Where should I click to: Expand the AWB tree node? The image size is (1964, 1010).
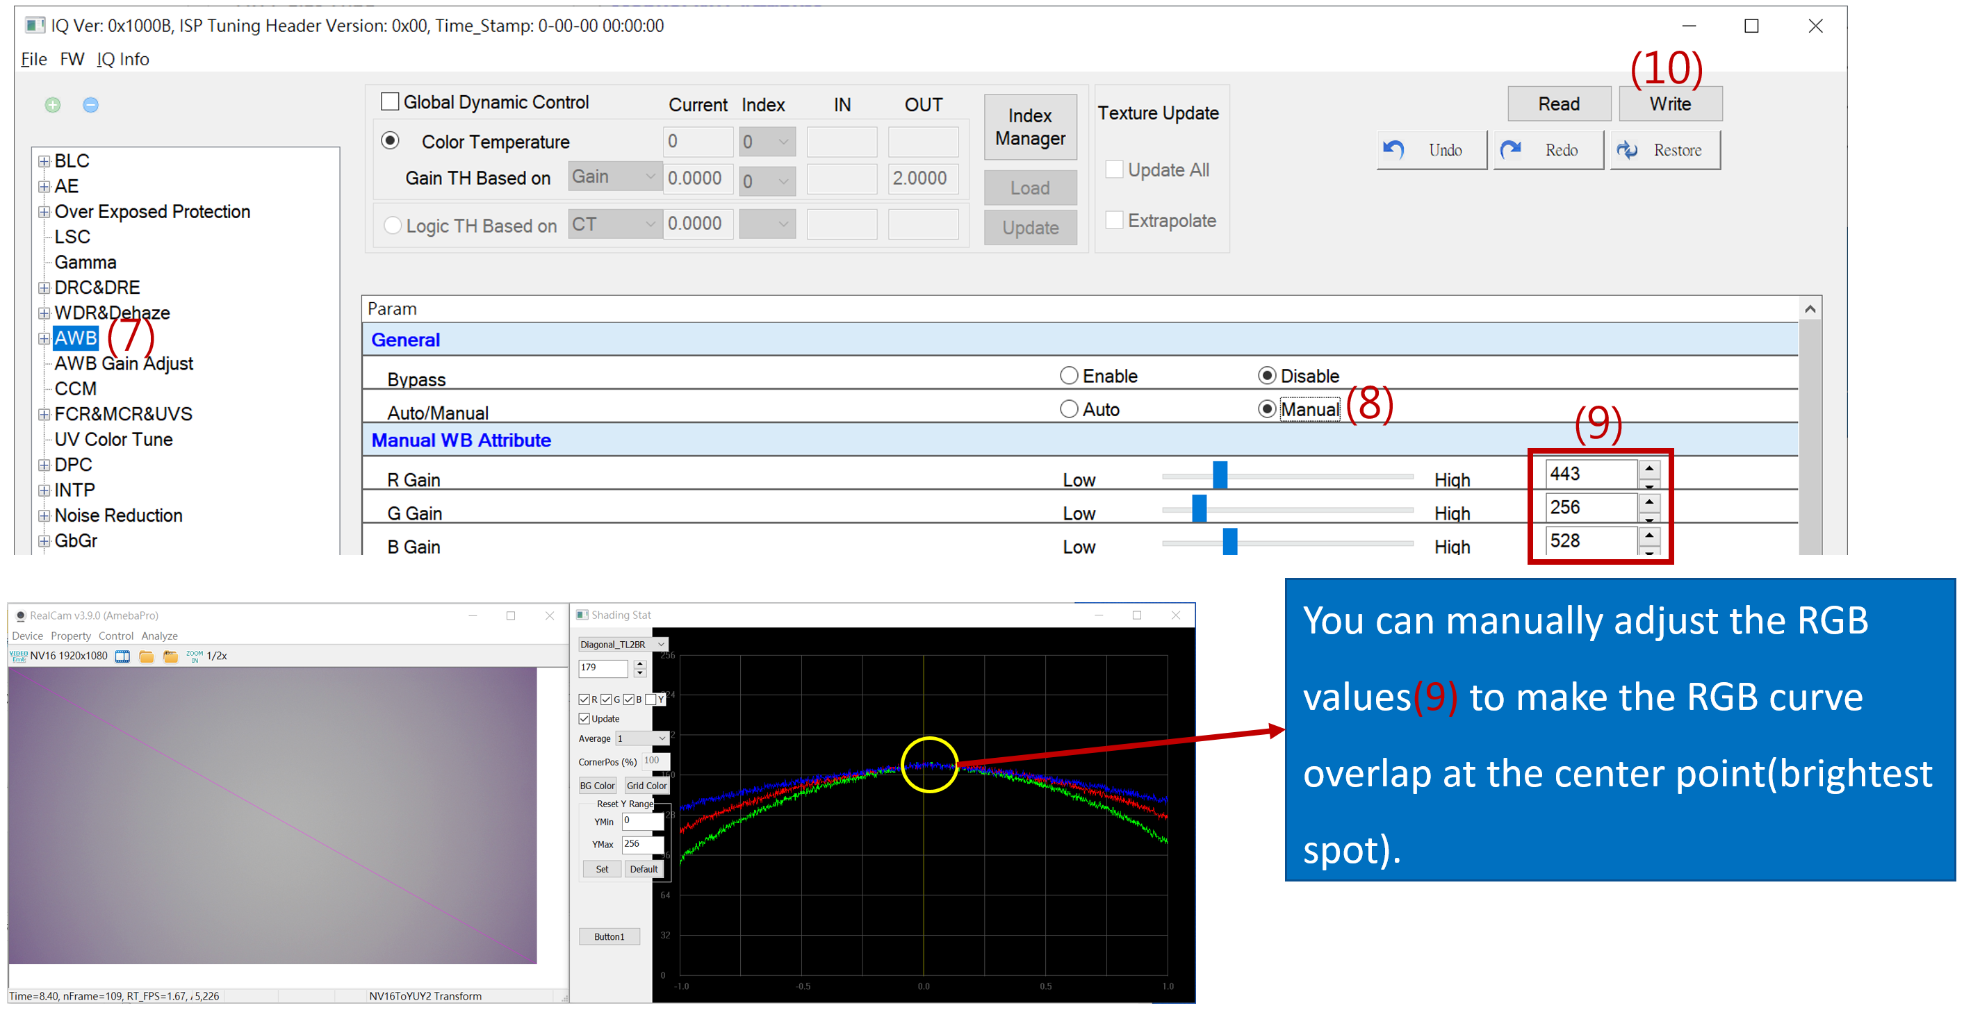click(44, 338)
